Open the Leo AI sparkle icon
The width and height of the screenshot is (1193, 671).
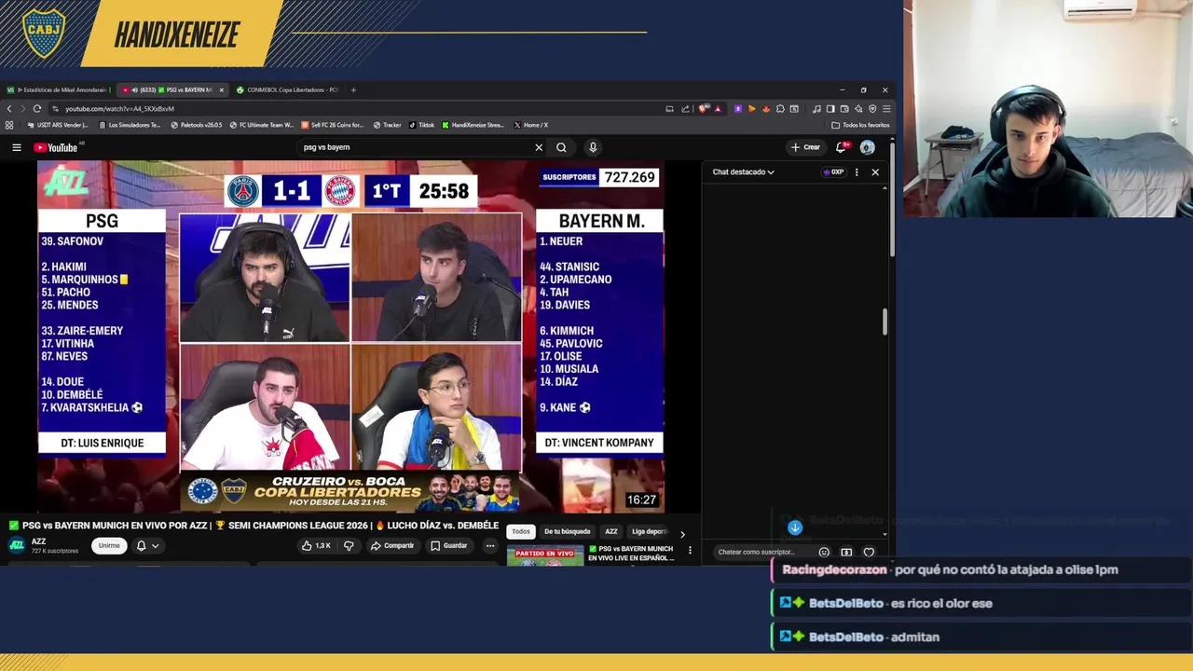coord(858,109)
